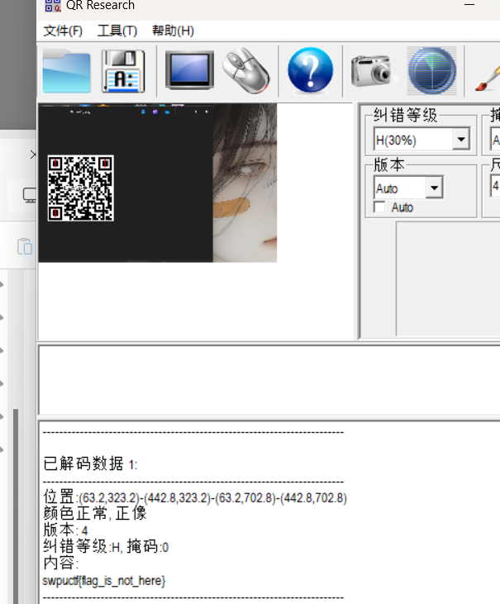The image size is (500, 604).
Task: Minimize the QR Research window
Action: (469, 5)
